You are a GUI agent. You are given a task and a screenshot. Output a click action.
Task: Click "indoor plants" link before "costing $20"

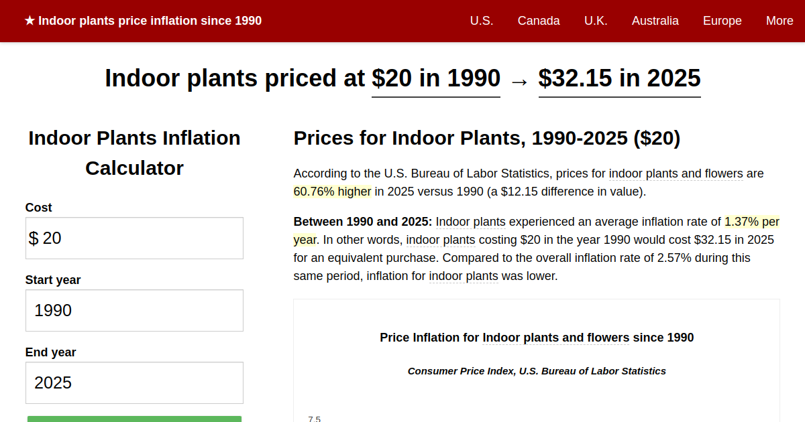(441, 240)
